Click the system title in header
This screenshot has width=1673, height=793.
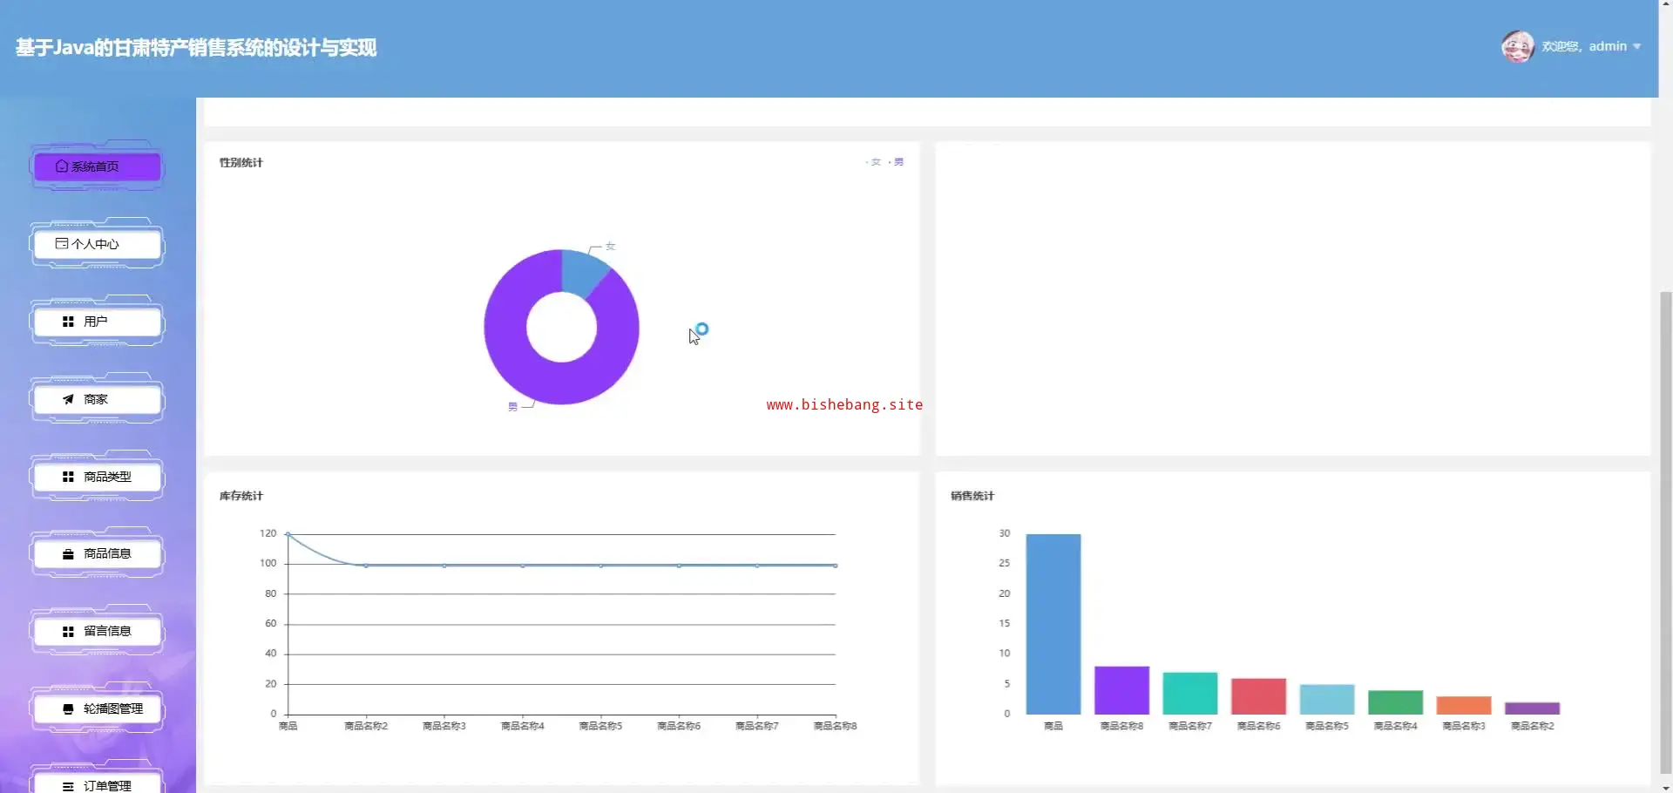[196, 48]
